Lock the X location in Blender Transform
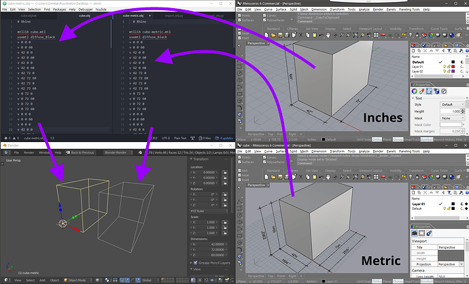This screenshot has width=469, height=284. click(224, 173)
